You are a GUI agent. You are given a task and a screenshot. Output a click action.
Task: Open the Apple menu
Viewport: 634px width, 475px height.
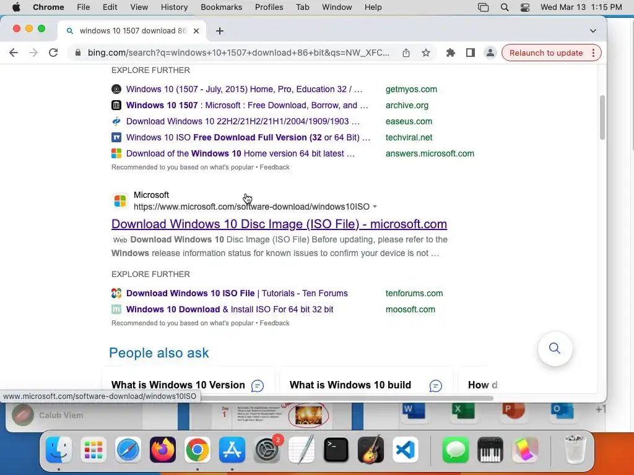(x=16, y=7)
